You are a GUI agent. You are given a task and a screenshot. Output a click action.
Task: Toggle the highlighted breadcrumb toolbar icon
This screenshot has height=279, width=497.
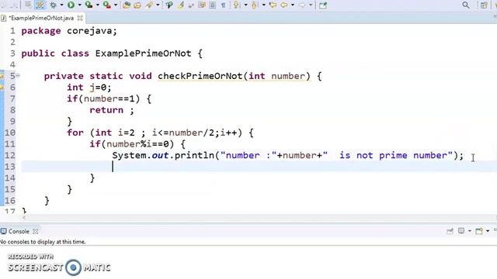coord(40,5)
